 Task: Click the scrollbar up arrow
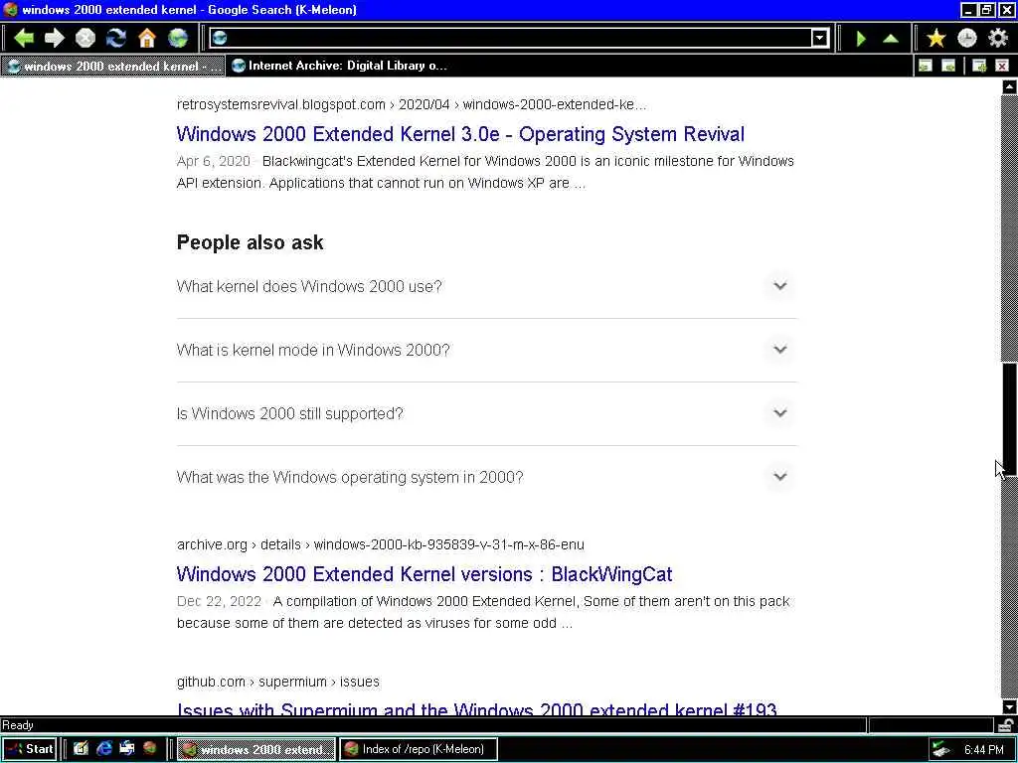pos(1009,86)
